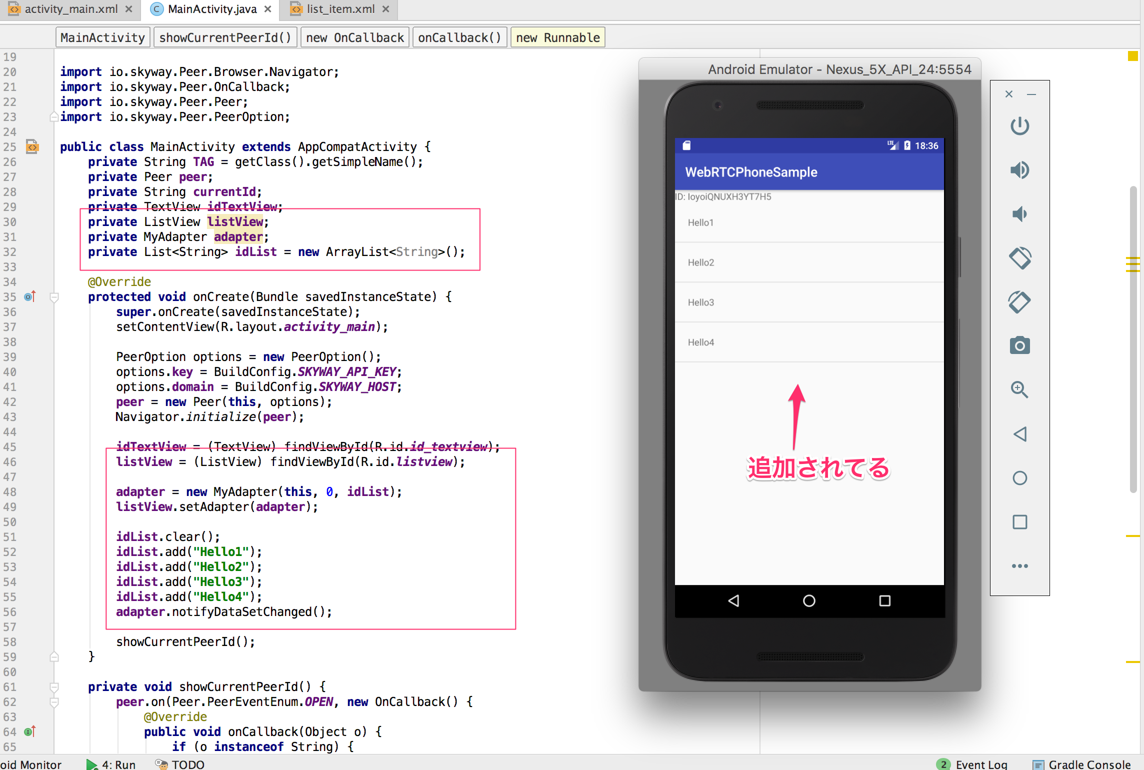Collapse the import block fold arrow

click(x=54, y=116)
